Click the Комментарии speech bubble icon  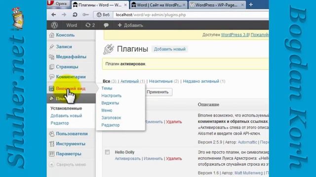coord(51,77)
